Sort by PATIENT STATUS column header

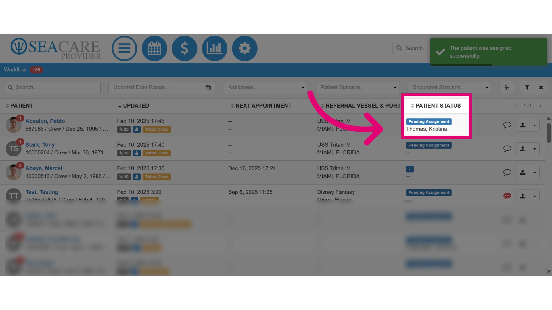[x=436, y=106]
